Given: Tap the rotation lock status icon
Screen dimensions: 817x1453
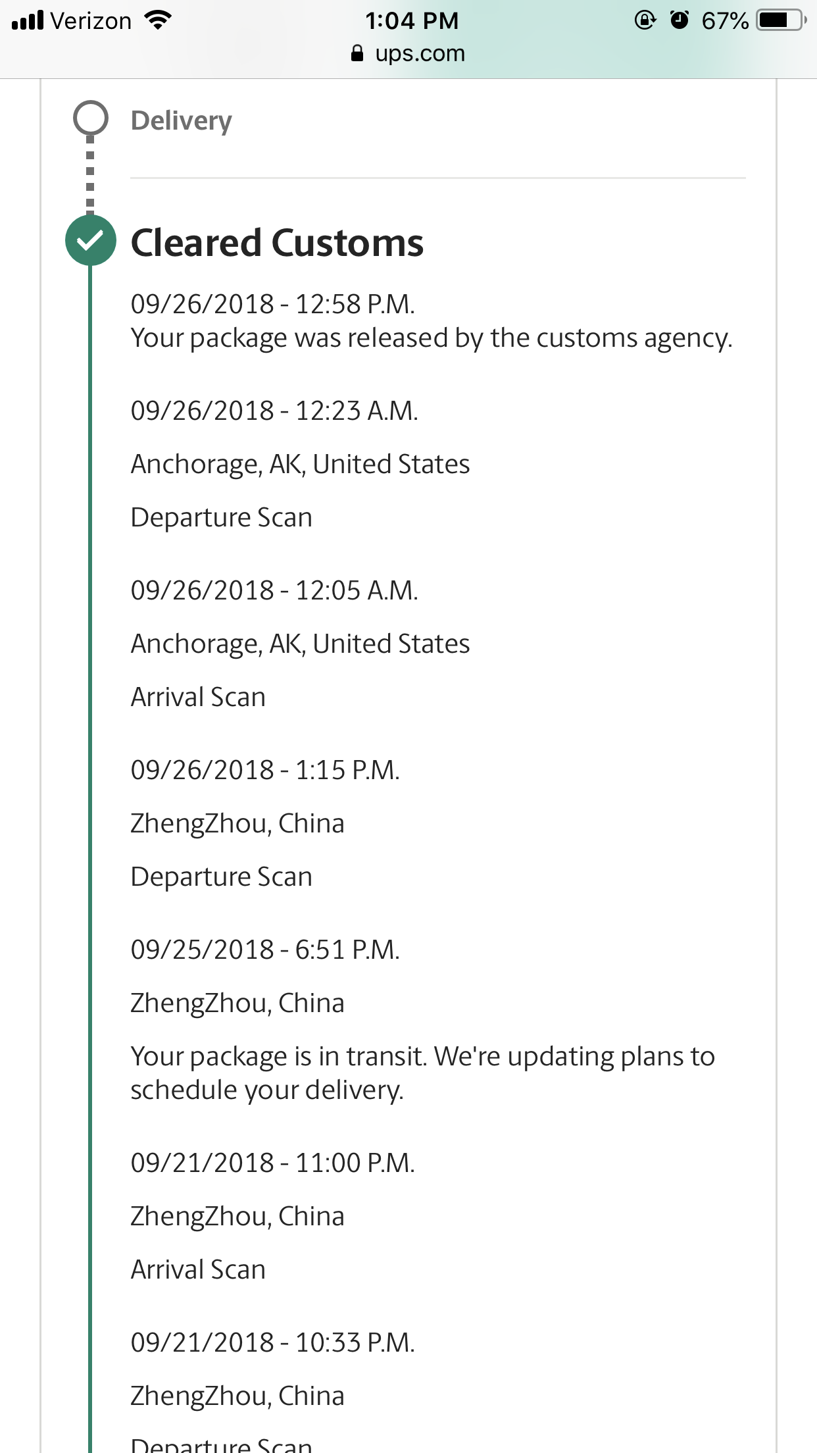Looking at the screenshot, I should point(645,20).
